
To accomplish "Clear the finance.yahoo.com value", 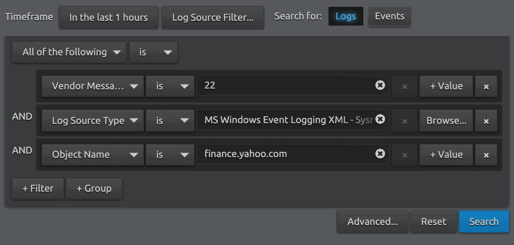I will click(x=380, y=154).
